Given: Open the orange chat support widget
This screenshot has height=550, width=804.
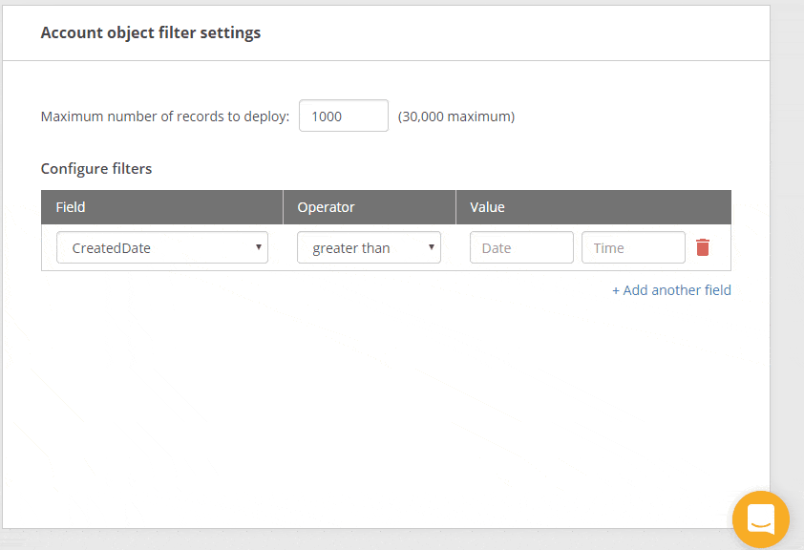Looking at the screenshot, I should click(761, 519).
